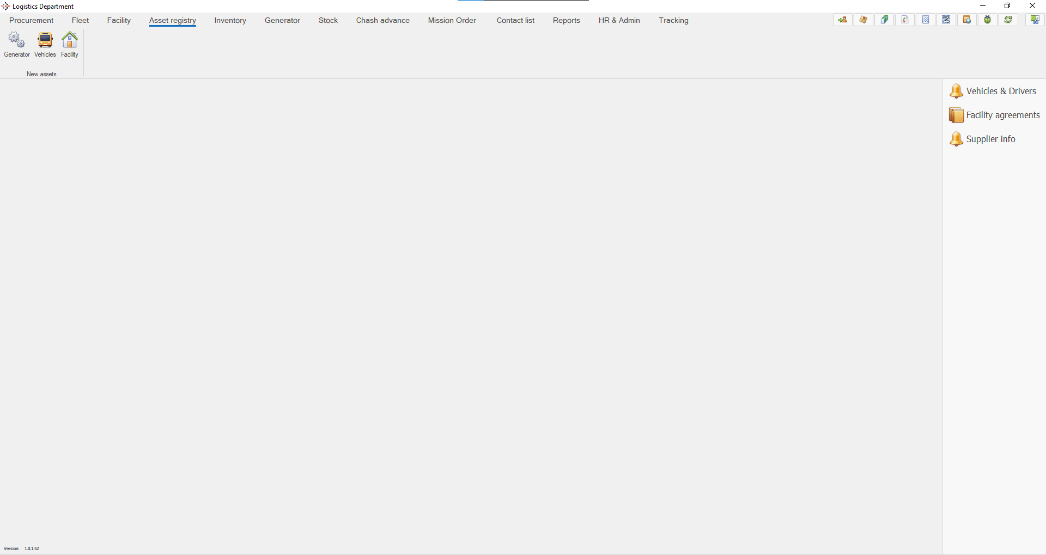
Task: Click the stacked copies icon in toolbar
Action: pyautogui.click(x=884, y=20)
